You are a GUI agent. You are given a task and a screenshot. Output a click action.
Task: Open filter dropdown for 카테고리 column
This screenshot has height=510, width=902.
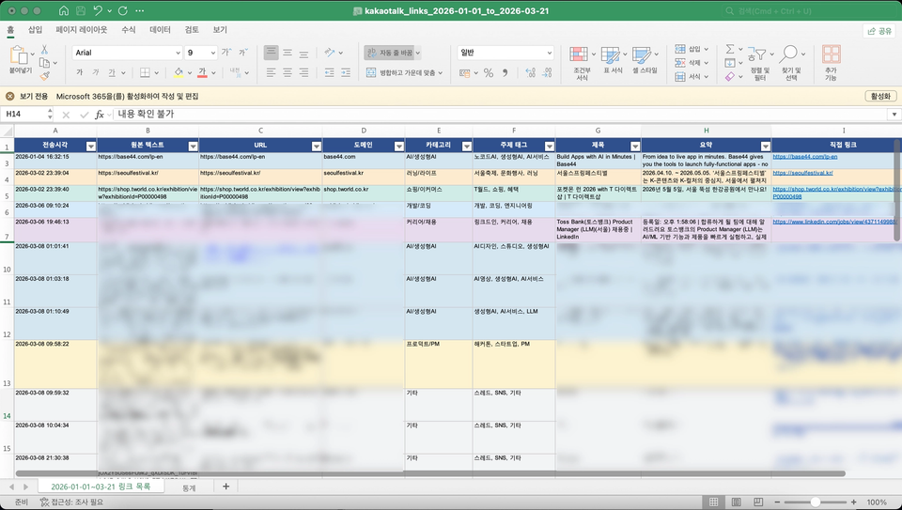(467, 146)
